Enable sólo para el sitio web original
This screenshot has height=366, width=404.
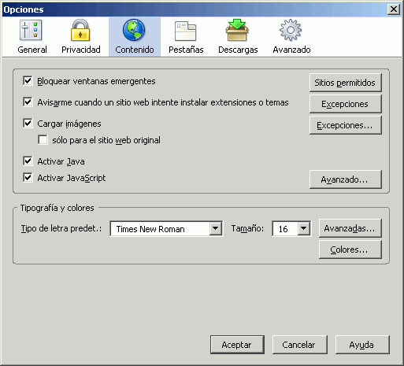click(43, 140)
